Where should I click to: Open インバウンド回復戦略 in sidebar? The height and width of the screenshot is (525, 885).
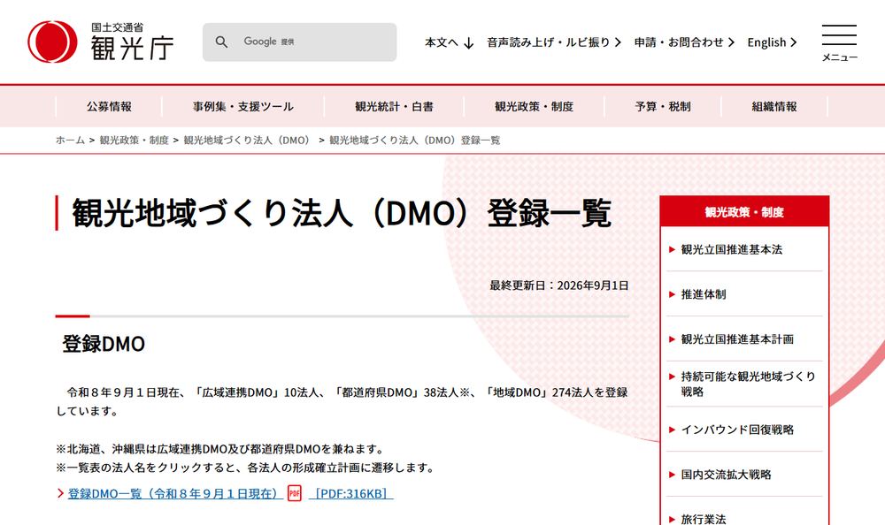pyautogui.click(x=737, y=430)
